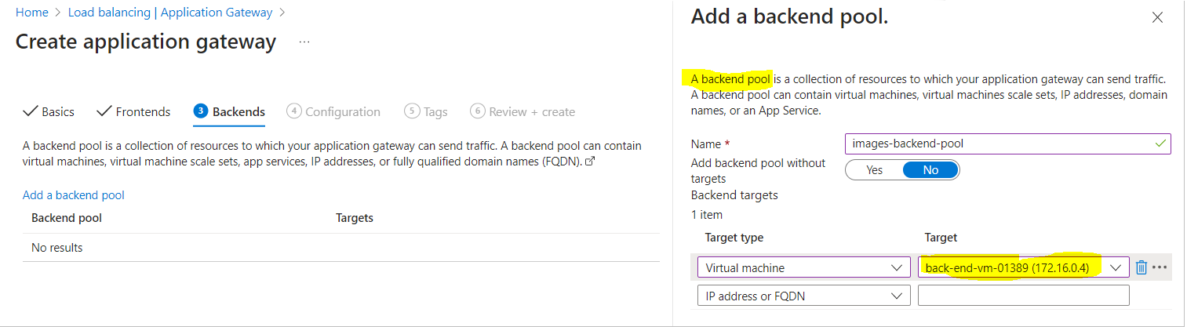Image resolution: width=1187 pixels, height=327 pixels.
Task: Navigate to Home breadcrumb link
Action: pos(32,13)
